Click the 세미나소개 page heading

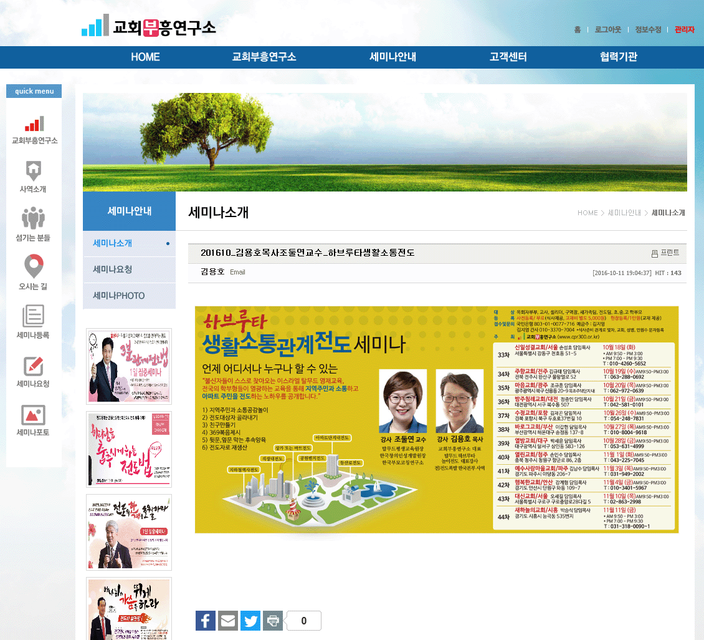218,212
